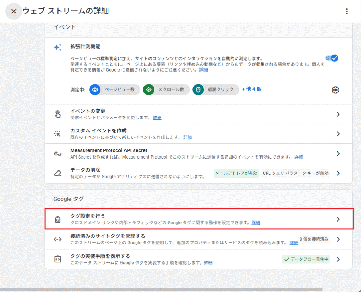Click the イベントの変更 hand icon
This screenshot has height=292, width=361.
57,114
